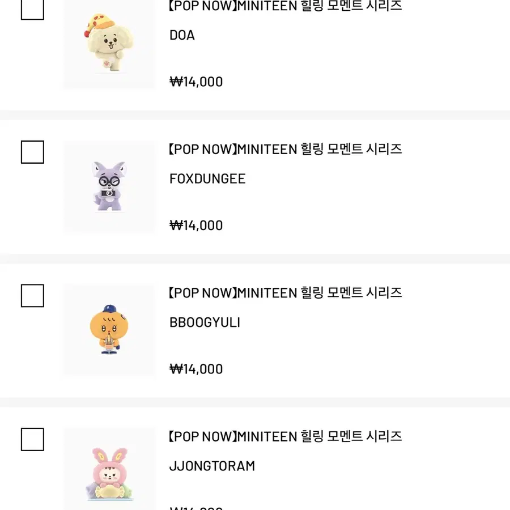Open POP NOW MINITEEN title above BBOOGYULI
This screenshot has width=510, height=510.
285,293
